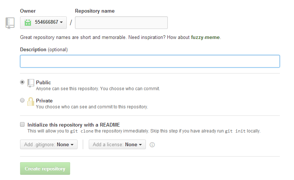Image resolution: width=294 pixels, height=180 pixels.
Task: Click the Description field label
Action: (33, 49)
